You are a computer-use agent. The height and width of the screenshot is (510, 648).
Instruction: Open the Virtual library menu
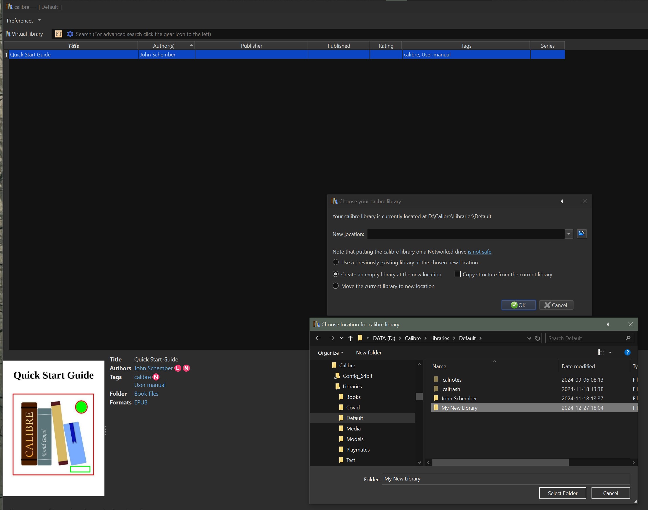point(25,34)
